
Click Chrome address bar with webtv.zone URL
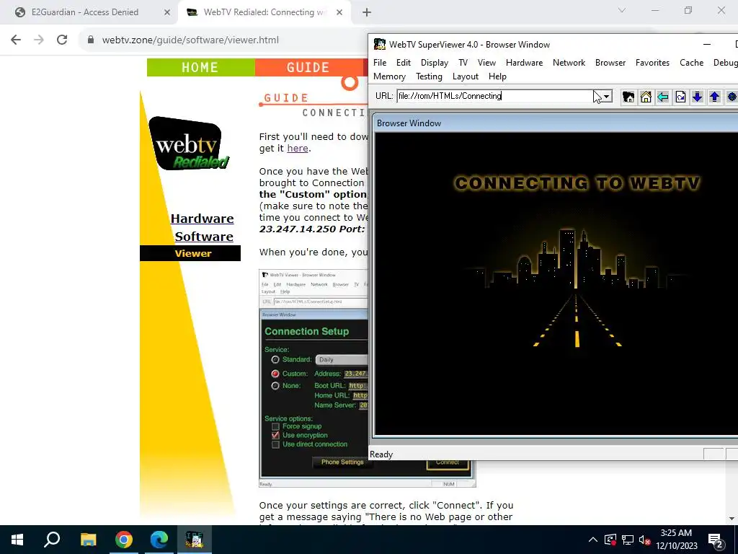point(190,40)
